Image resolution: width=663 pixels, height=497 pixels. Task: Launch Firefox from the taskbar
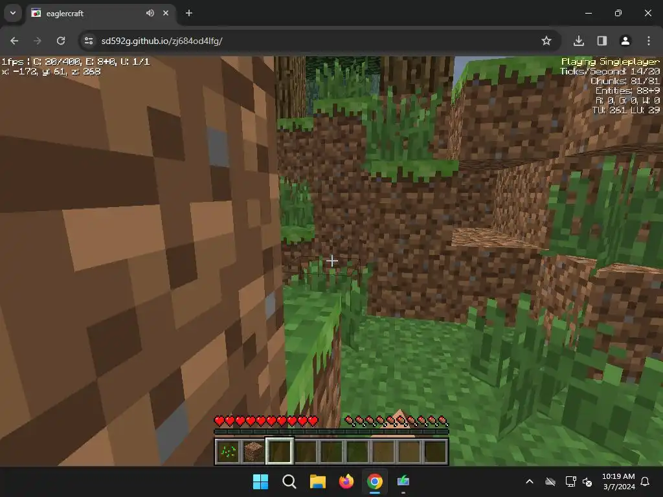pyautogui.click(x=346, y=481)
